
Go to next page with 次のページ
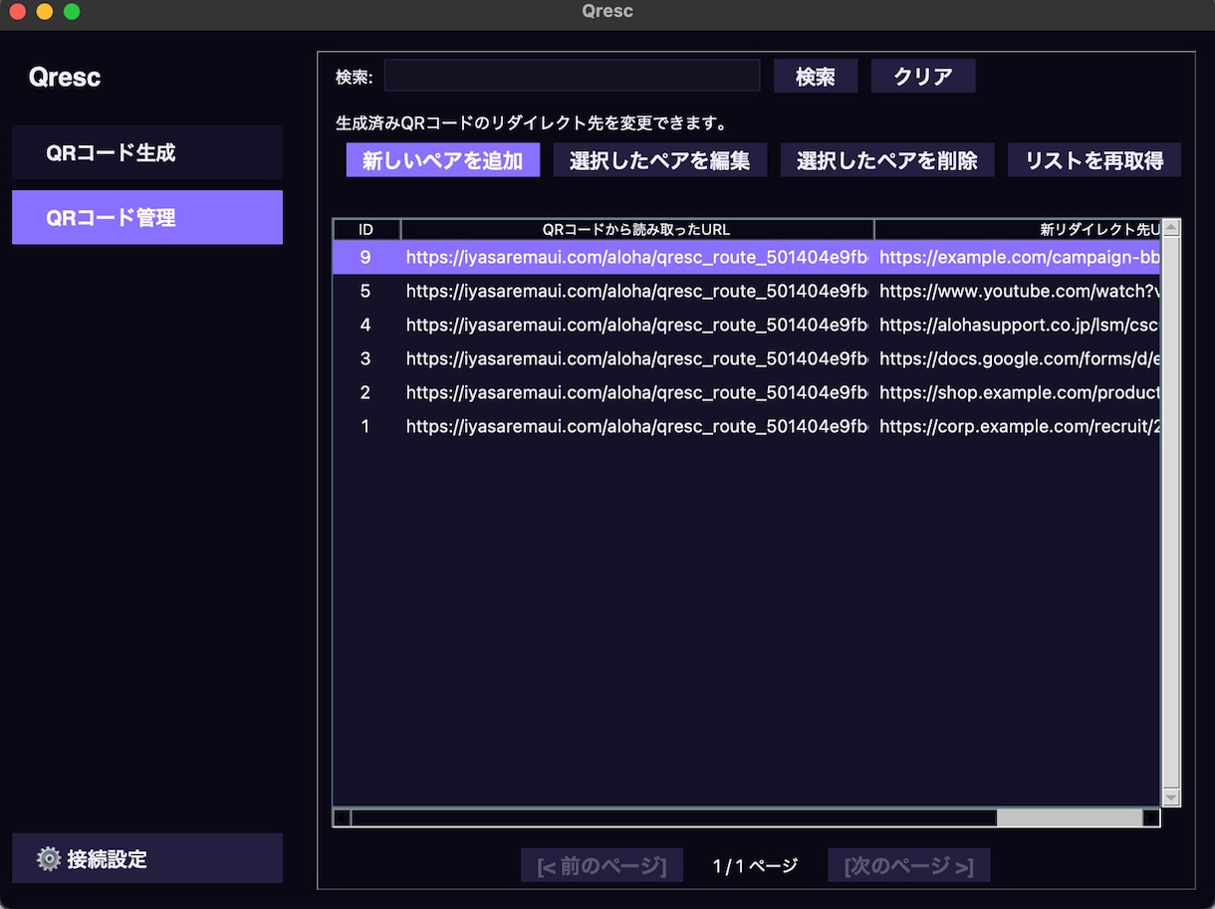(x=909, y=866)
